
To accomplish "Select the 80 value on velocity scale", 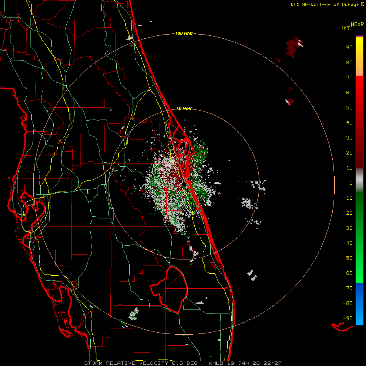I will pyautogui.click(x=349, y=62).
